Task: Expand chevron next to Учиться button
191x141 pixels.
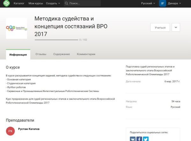Action: point(176,27)
